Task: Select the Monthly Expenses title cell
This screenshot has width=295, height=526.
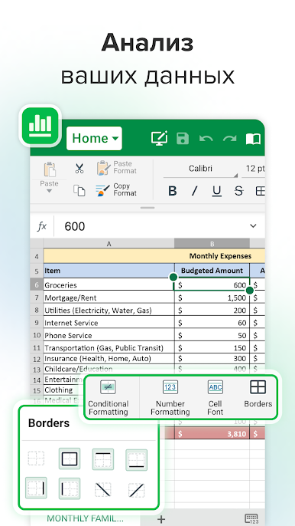Action: pos(154,256)
